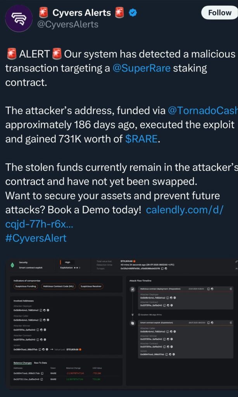Open the @CyversAlerts handle

(68, 24)
